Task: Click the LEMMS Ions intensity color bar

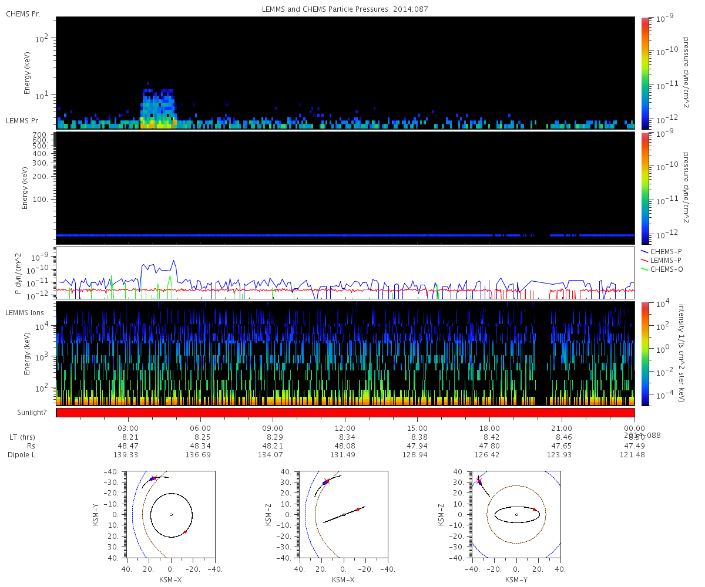Action: [x=645, y=353]
